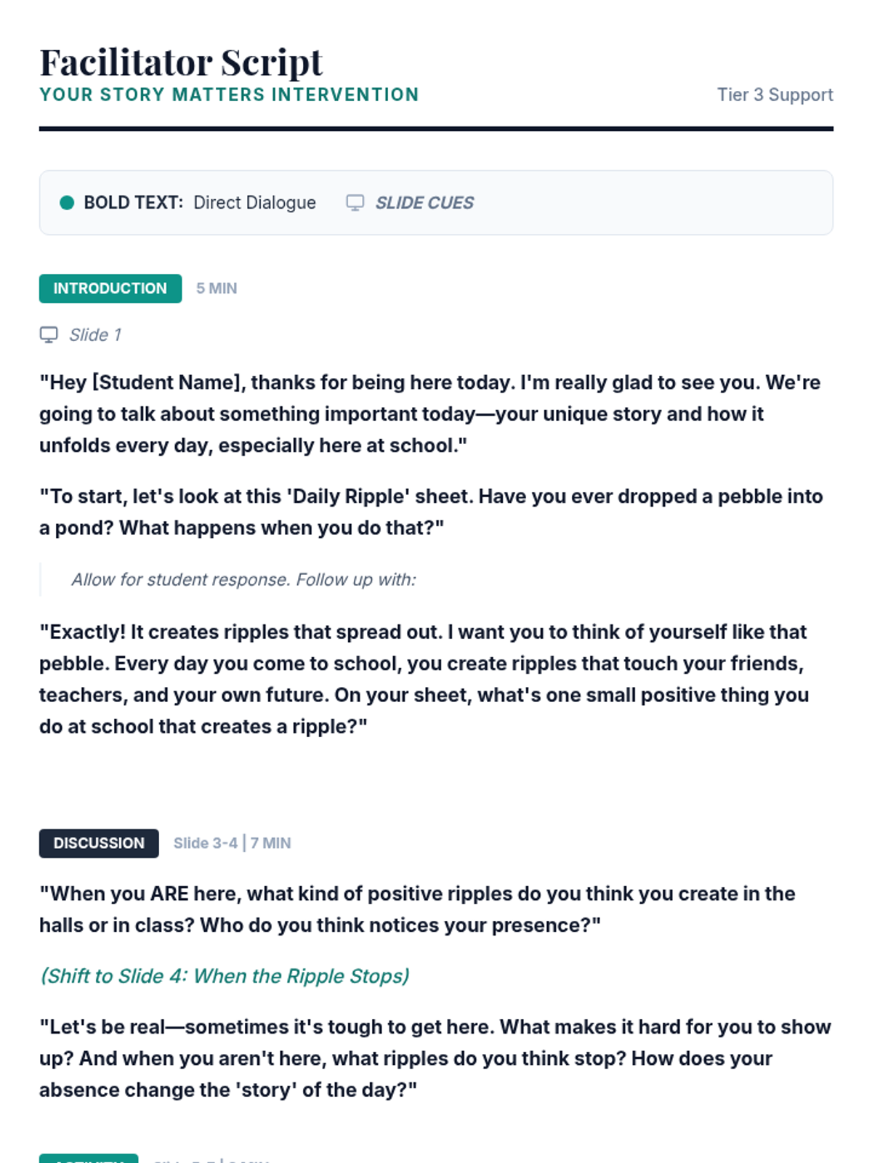Click the YOUR STORY MATTERS INTERVENTION subtitle
Screen dimensions: 872x1163
point(229,95)
